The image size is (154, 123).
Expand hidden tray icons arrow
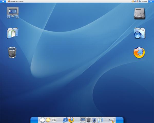click(131, 1)
